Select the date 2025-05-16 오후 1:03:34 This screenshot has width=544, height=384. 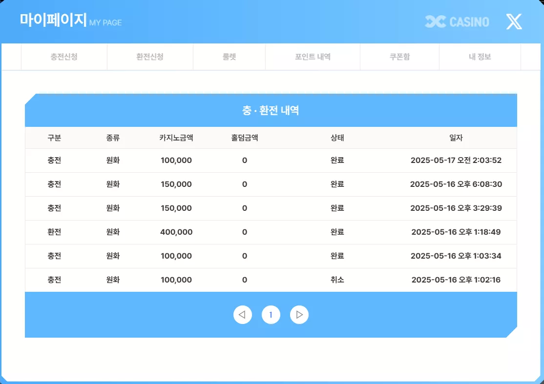(456, 256)
